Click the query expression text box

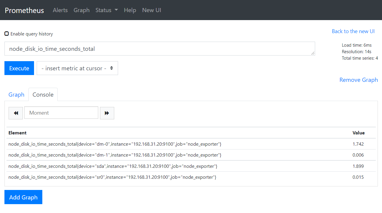click(x=159, y=49)
